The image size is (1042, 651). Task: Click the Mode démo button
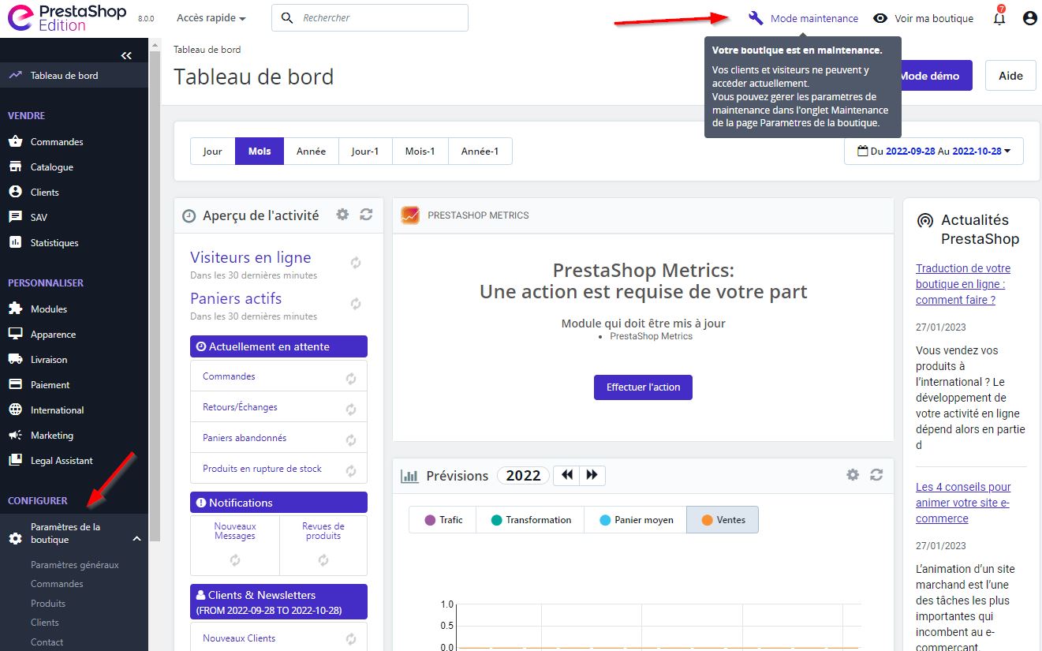coord(936,76)
